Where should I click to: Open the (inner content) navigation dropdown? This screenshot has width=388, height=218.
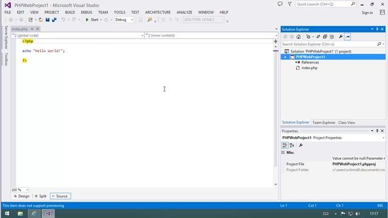pyautogui.click(x=212, y=35)
